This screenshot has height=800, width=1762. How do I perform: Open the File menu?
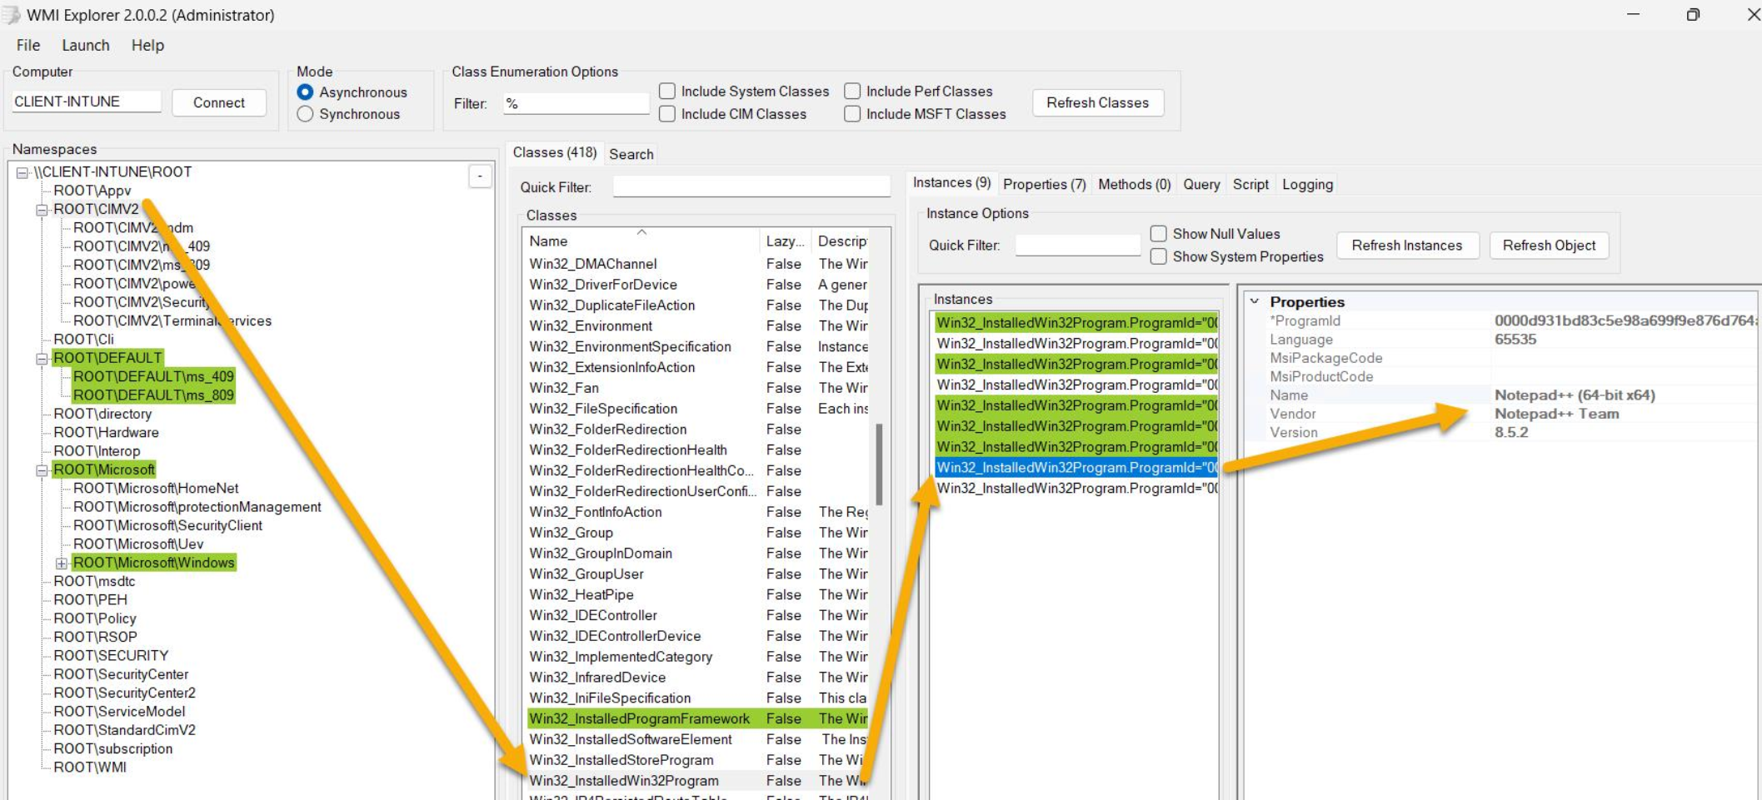[28, 45]
